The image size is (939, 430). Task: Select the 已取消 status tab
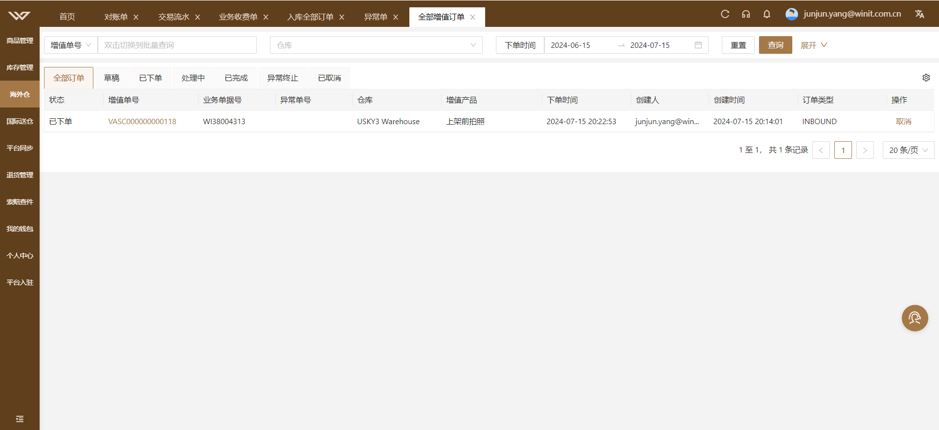[329, 78]
